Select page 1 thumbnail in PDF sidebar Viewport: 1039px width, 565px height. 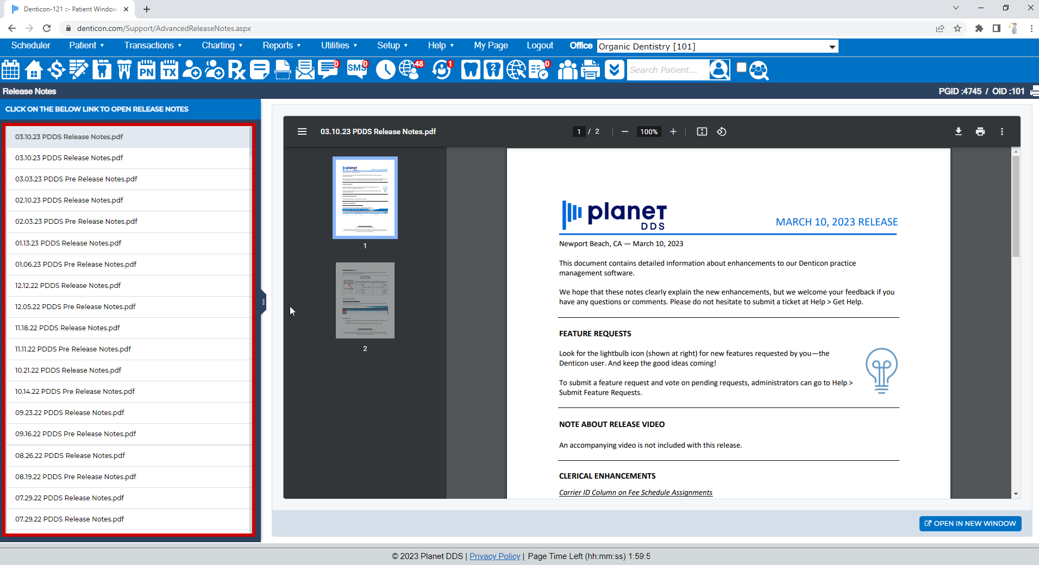365,198
